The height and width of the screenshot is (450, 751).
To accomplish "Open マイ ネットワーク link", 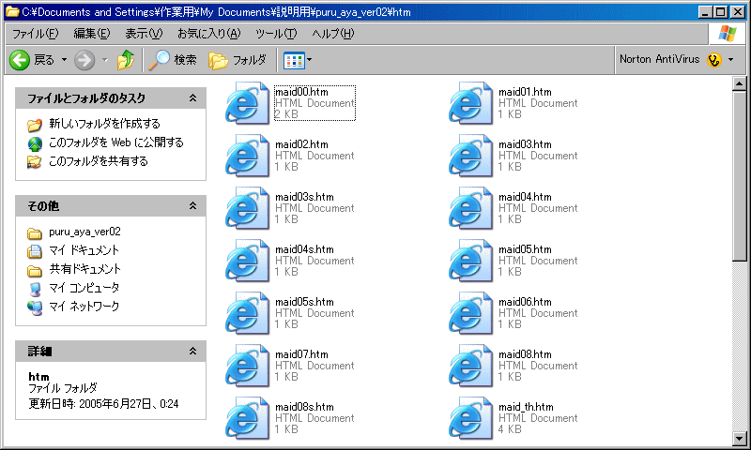I will tap(84, 306).
